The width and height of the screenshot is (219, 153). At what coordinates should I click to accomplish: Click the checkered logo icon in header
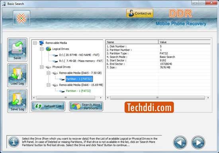point(22,18)
